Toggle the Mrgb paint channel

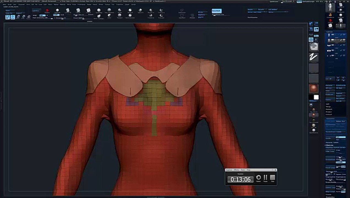coord(35,15)
